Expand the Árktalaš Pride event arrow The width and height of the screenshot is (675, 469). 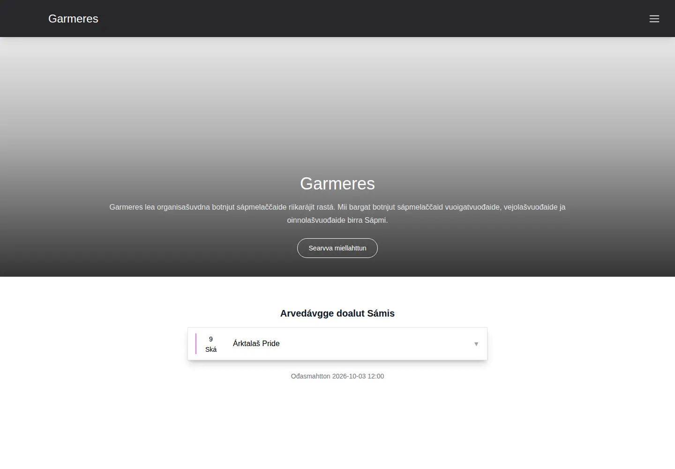(476, 344)
